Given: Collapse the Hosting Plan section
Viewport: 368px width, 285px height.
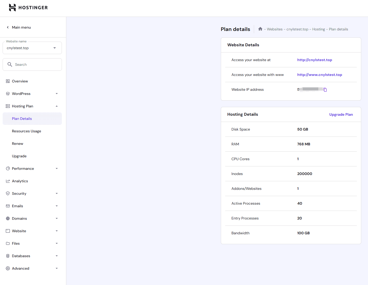Looking at the screenshot, I should (56, 106).
